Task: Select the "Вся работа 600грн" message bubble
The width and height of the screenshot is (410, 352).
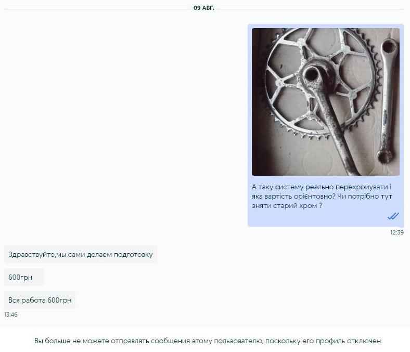Action: [40, 300]
